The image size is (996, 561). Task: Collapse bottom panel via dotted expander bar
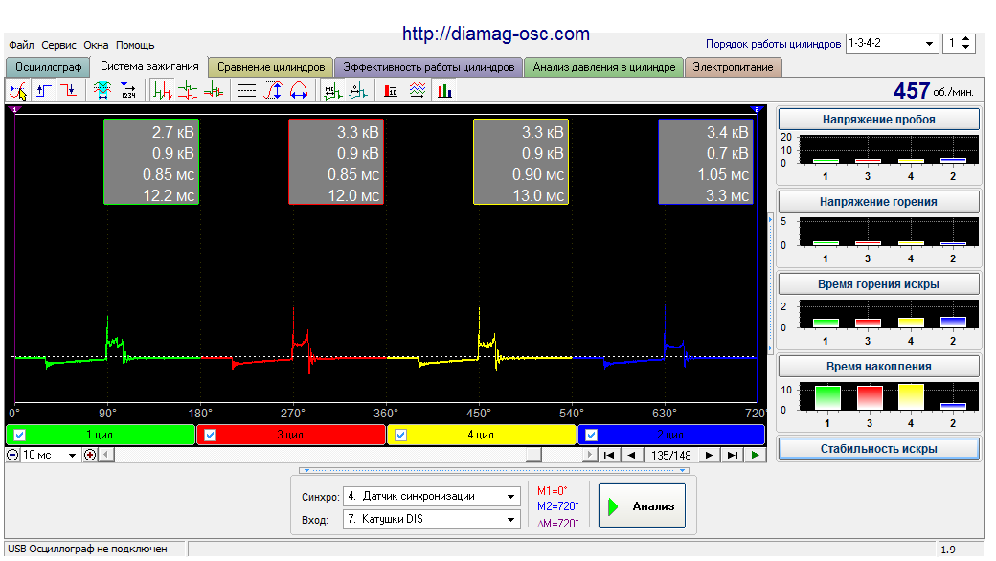click(x=494, y=470)
